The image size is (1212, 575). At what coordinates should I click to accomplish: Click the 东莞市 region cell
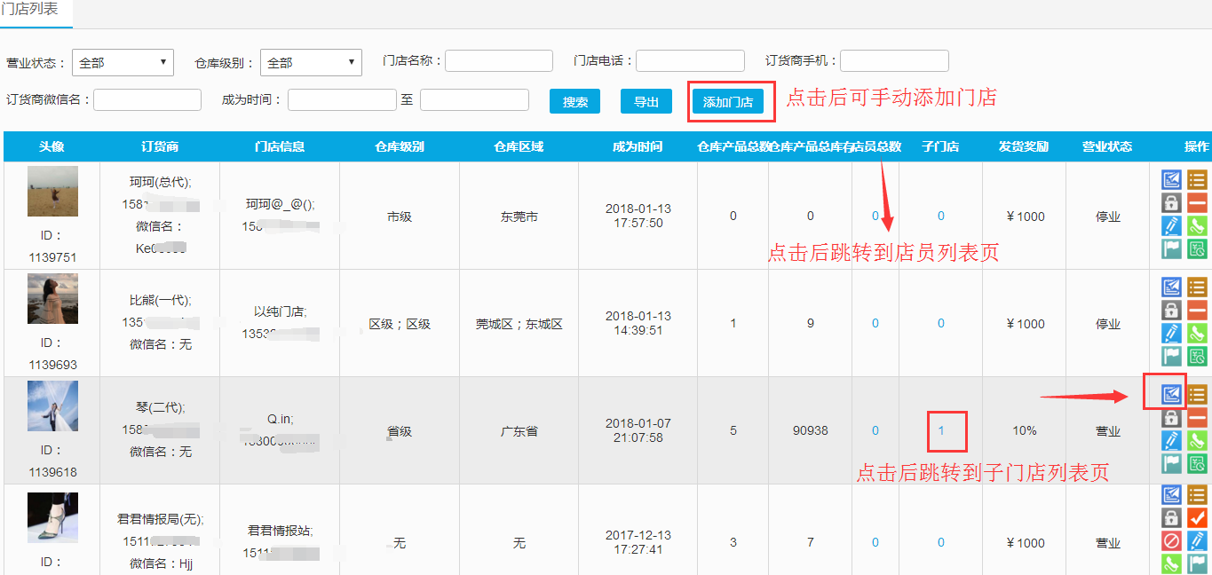pyautogui.click(x=519, y=217)
